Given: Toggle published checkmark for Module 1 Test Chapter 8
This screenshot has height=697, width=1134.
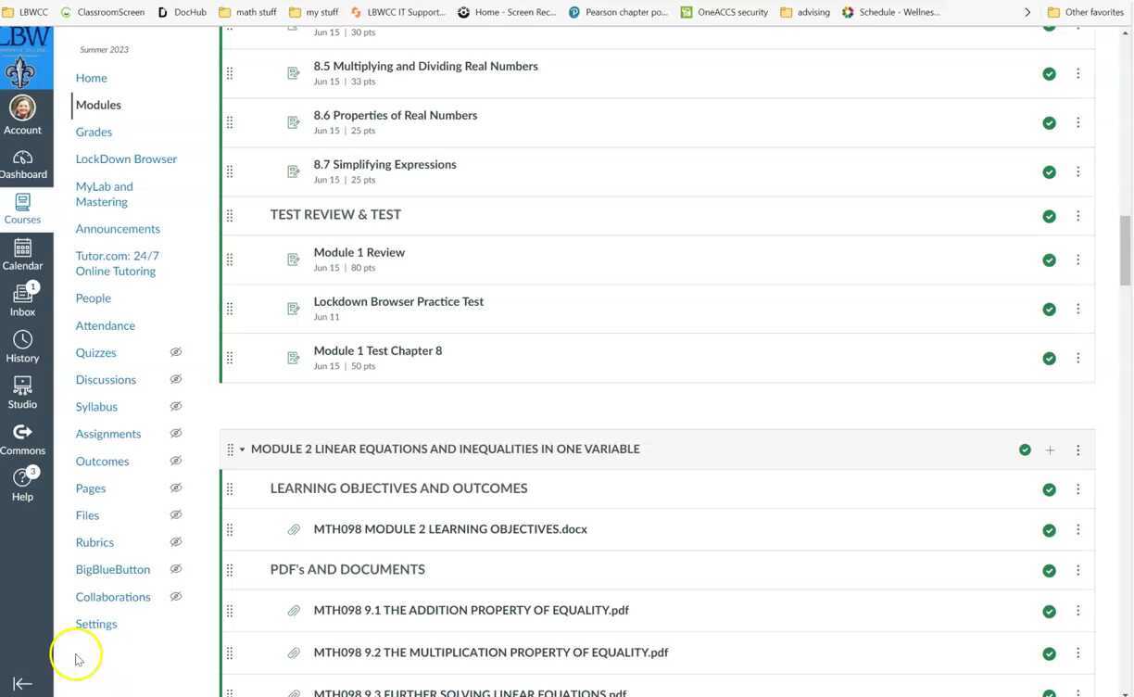Looking at the screenshot, I should 1049,358.
